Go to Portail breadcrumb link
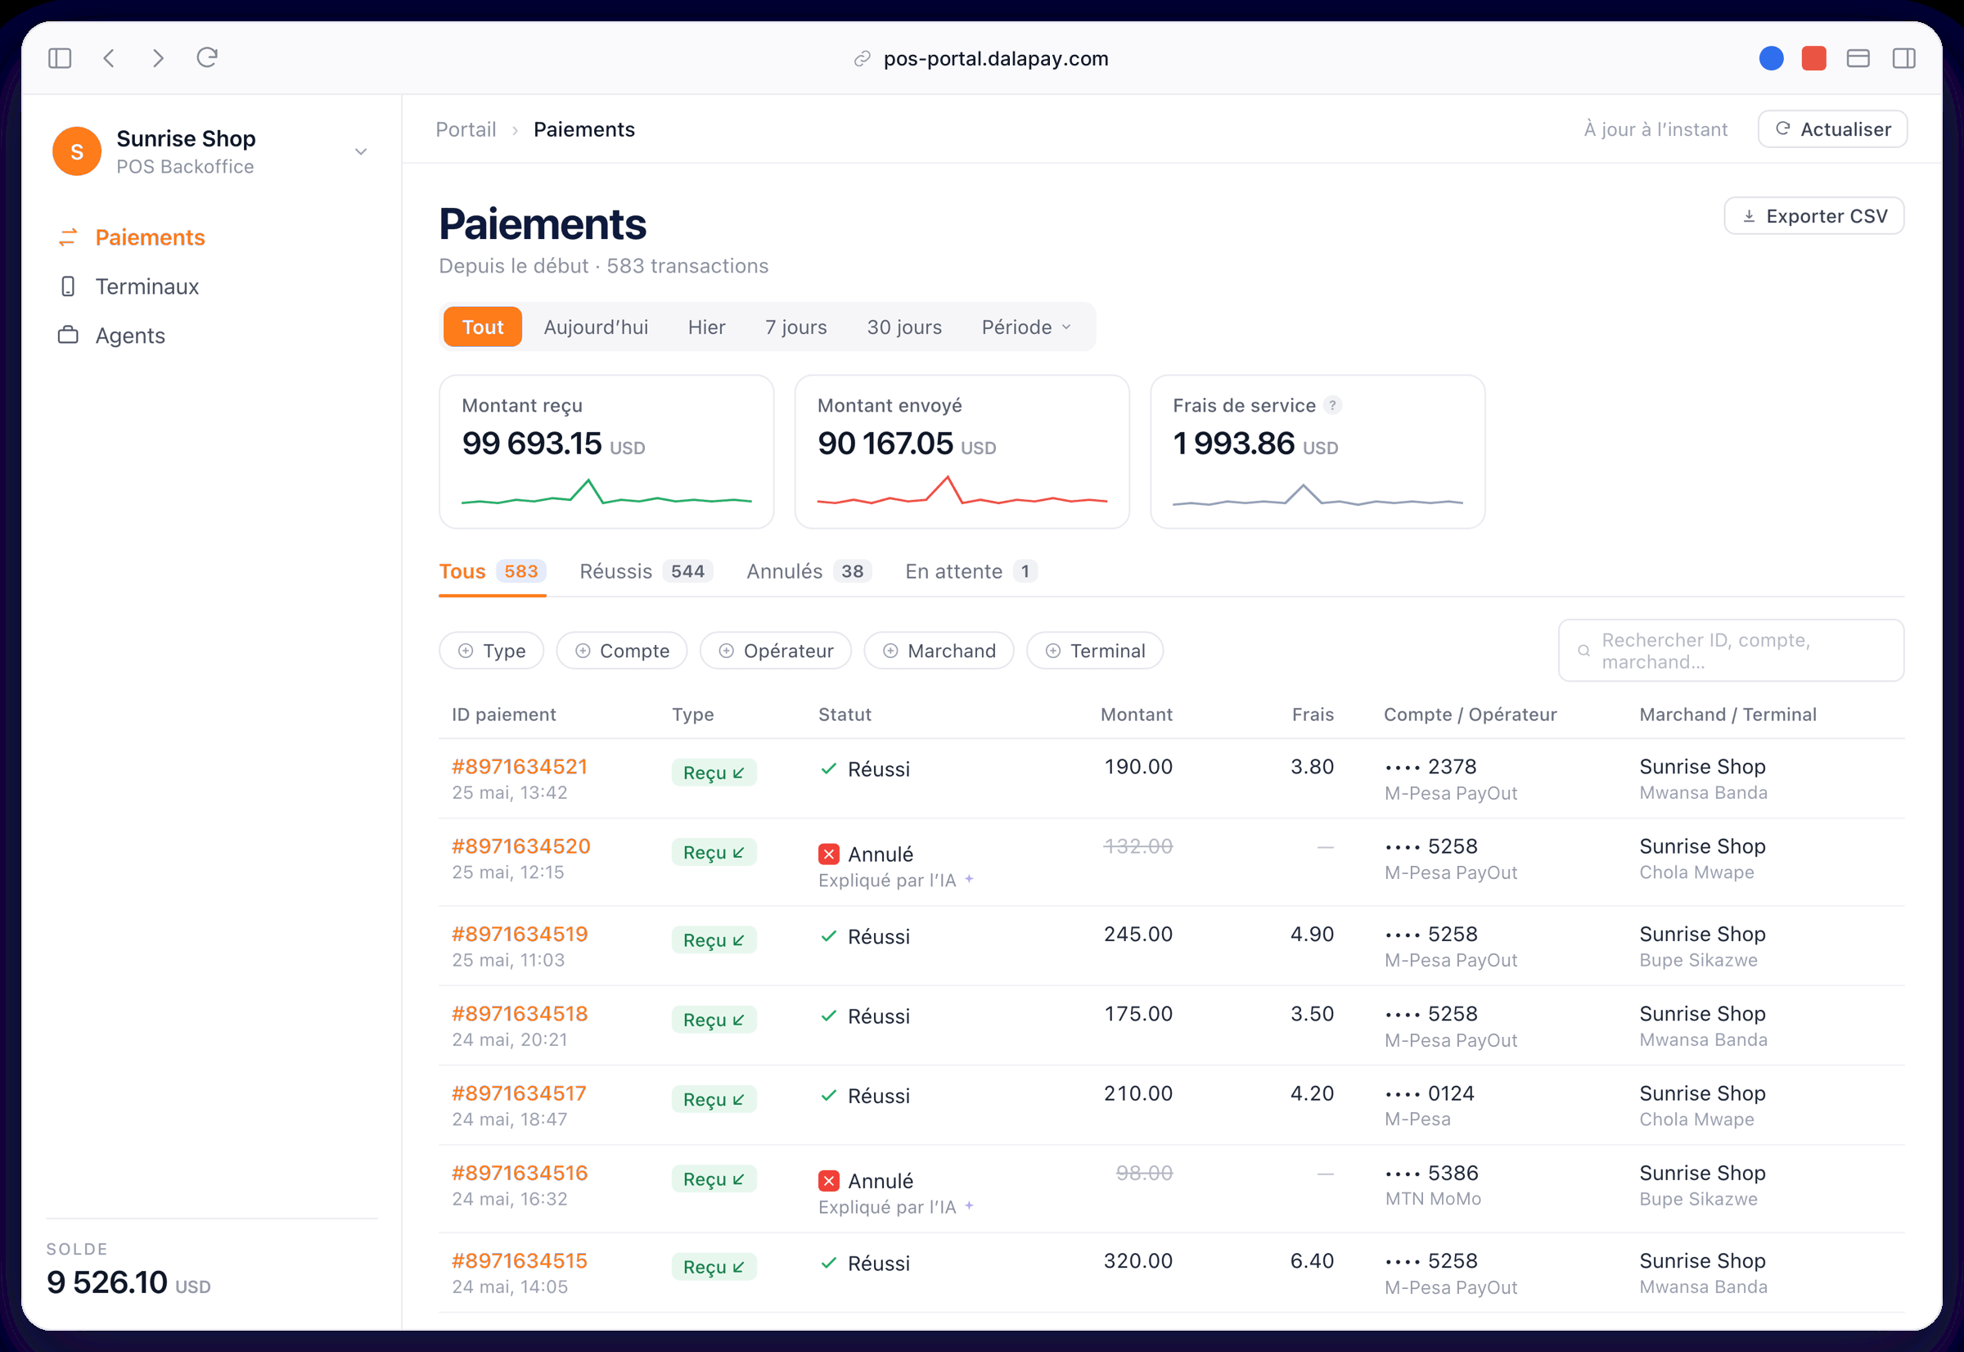This screenshot has height=1352, width=1964. (x=466, y=129)
